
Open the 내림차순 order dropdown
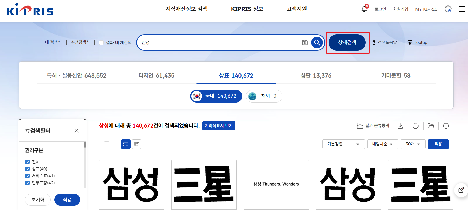[383, 144]
